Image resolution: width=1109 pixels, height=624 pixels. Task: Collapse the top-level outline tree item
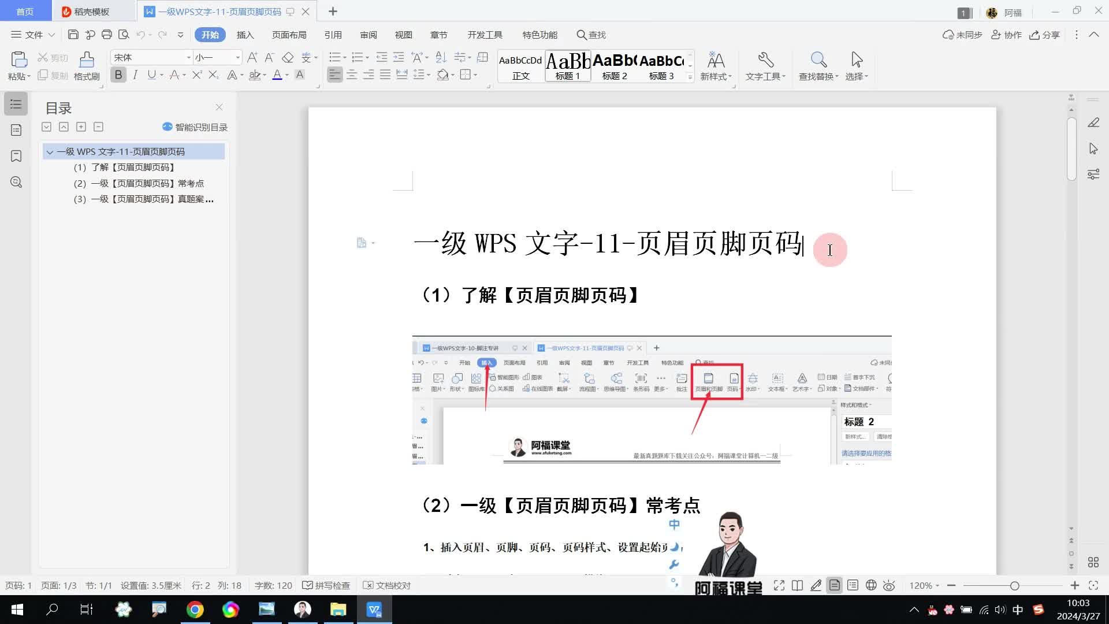pyautogui.click(x=50, y=152)
